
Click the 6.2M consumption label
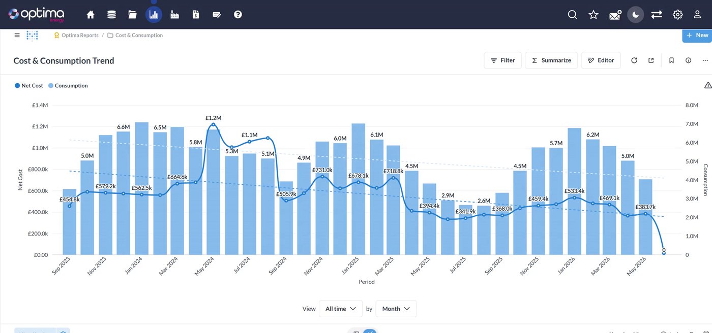point(592,135)
